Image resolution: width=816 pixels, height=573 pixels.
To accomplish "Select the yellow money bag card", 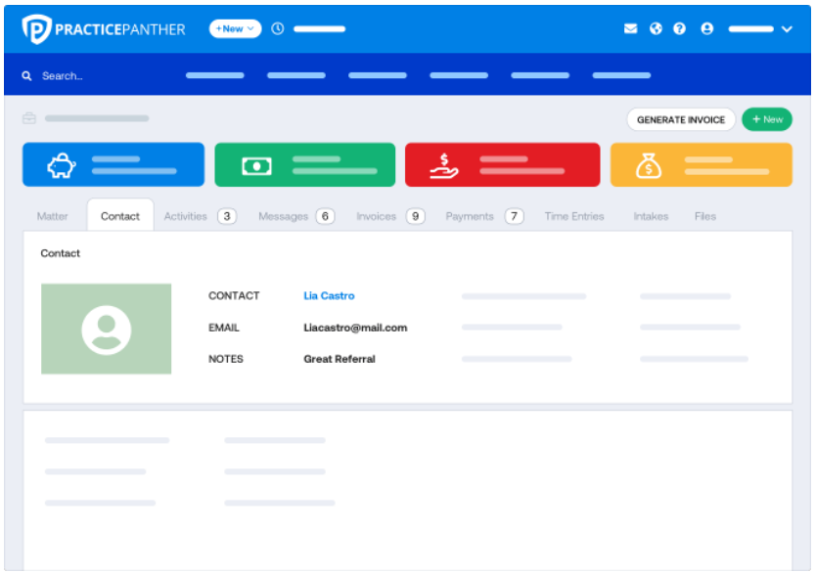I will coord(701,165).
